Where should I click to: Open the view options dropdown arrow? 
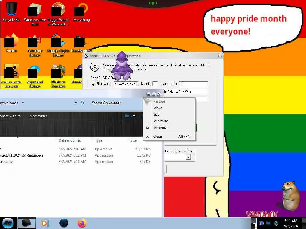(134, 116)
